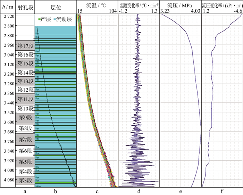Click the 3 200 depth tick label
243x195 pixels.
click(x=8, y=74)
